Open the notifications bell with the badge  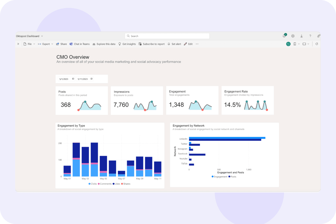coord(284,36)
